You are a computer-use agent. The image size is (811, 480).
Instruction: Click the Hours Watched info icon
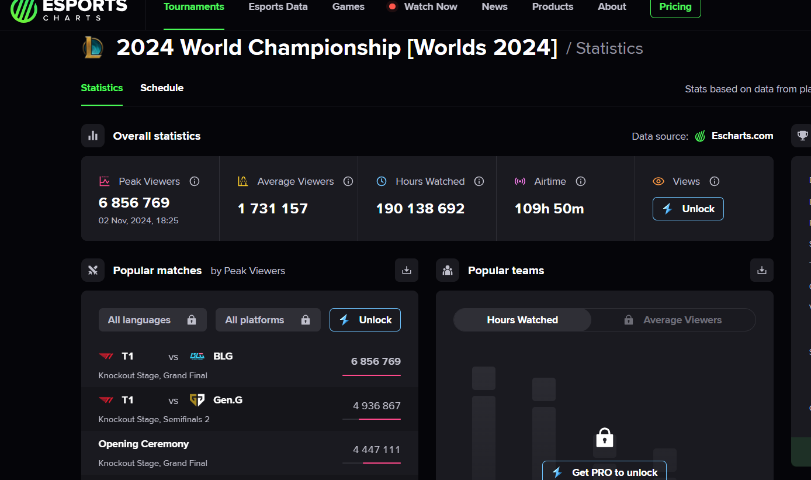coord(479,181)
